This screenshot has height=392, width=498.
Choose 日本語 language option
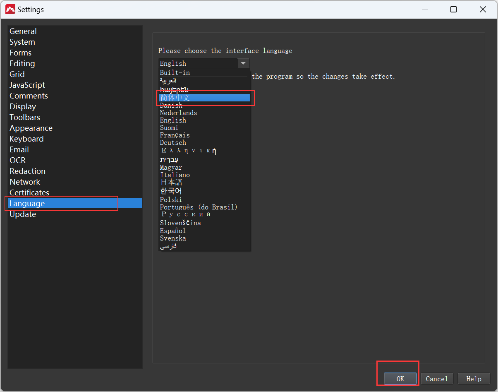(171, 182)
